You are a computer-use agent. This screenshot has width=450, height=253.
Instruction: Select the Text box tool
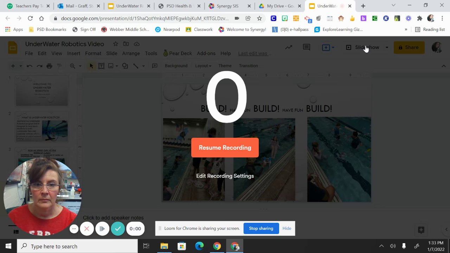[x=101, y=66]
